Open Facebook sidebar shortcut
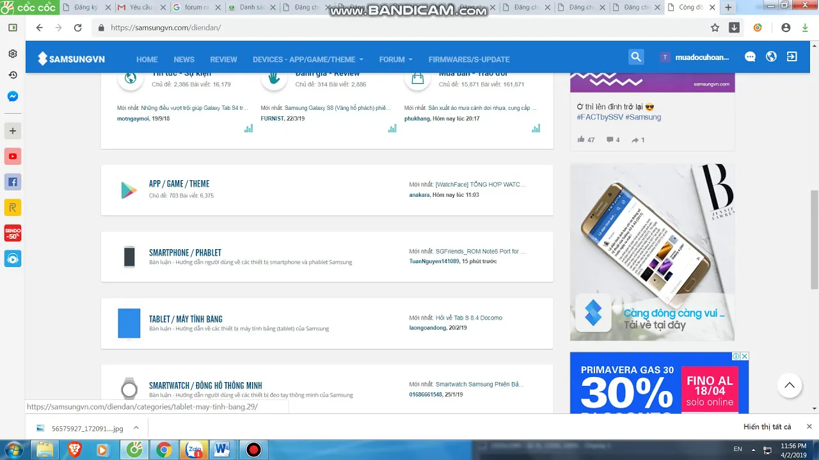Screen dimensions: 819x460 (13, 182)
